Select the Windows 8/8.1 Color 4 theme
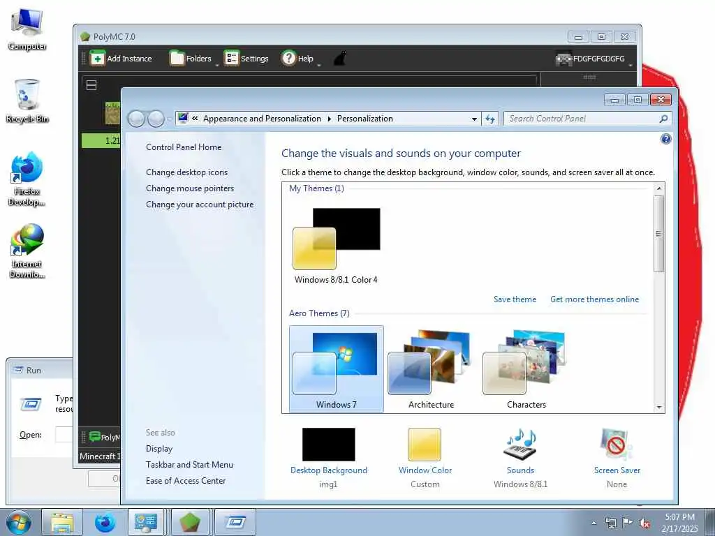715x536 pixels. 336,246
